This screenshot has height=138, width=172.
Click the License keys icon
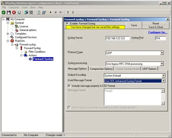17,27
